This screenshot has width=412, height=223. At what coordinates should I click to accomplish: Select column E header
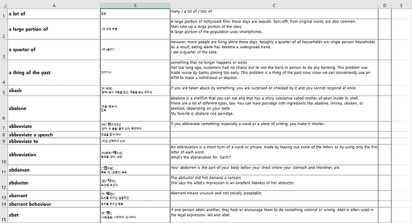[x=402, y=6]
